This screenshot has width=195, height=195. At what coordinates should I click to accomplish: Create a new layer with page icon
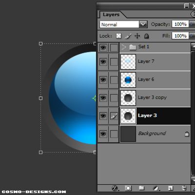pyautogui.click(x=170, y=188)
